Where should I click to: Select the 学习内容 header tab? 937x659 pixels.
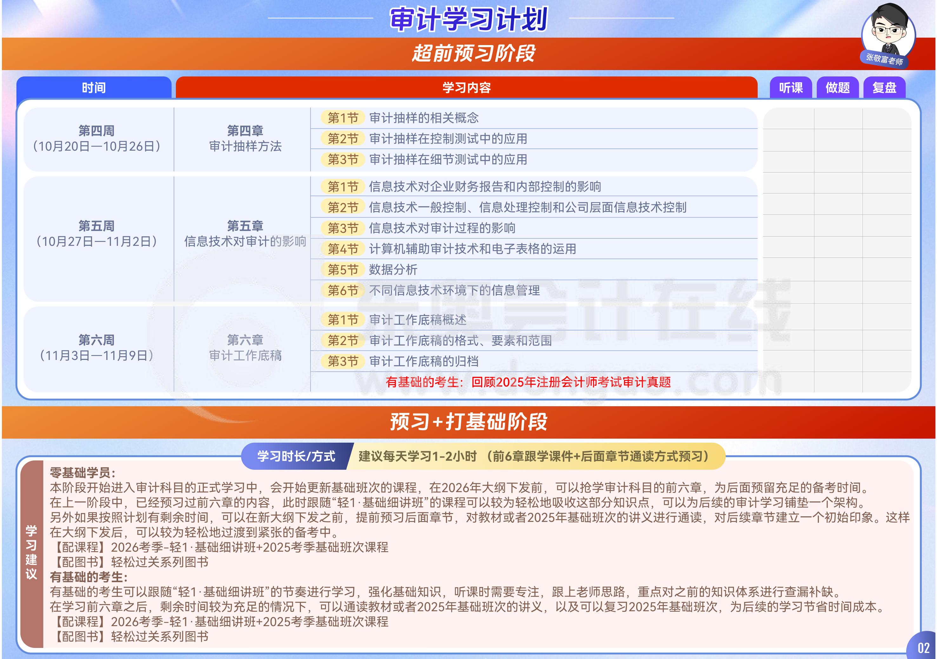pyautogui.click(x=466, y=87)
